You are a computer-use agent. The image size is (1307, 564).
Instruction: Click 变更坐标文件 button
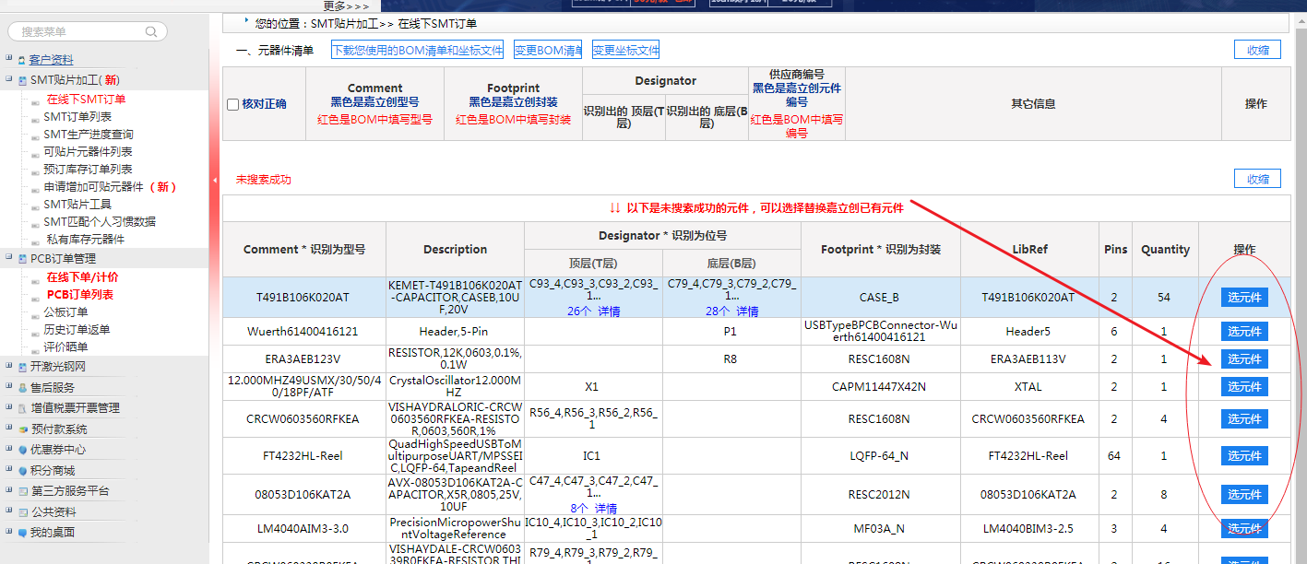tap(625, 51)
